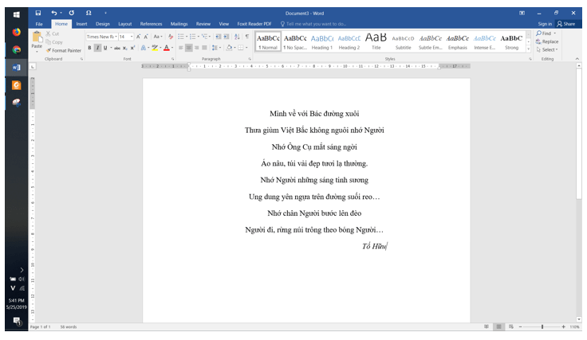
Task: Open the Times New Roman font dropdown
Action: point(115,37)
